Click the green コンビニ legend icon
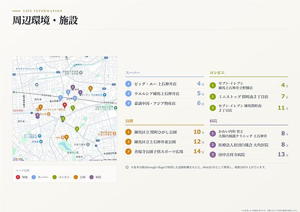 55,177
